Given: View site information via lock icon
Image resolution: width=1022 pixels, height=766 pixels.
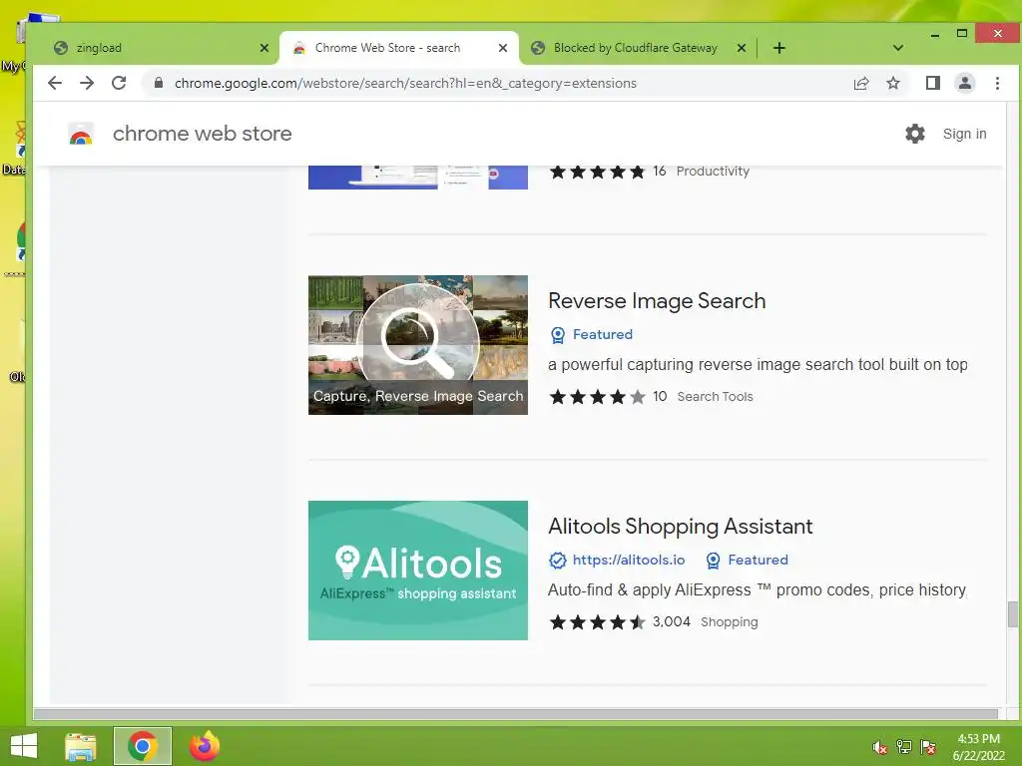Looking at the screenshot, I should point(158,83).
